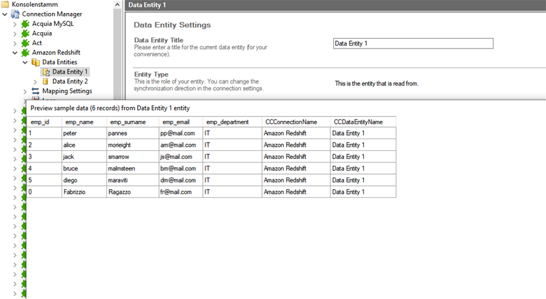Collapse the Amazon Redshift node

click(x=16, y=53)
